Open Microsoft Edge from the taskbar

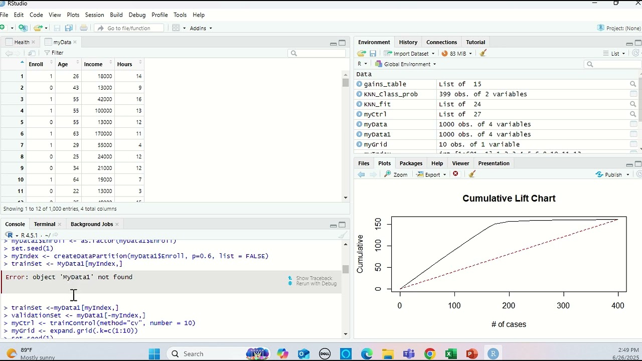coord(367,354)
